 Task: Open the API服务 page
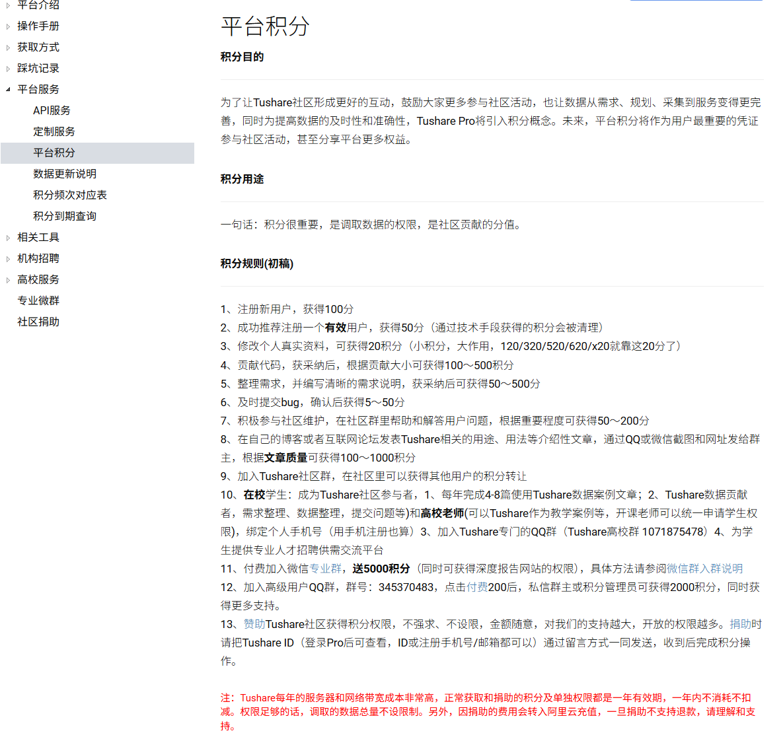coord(52,110)
